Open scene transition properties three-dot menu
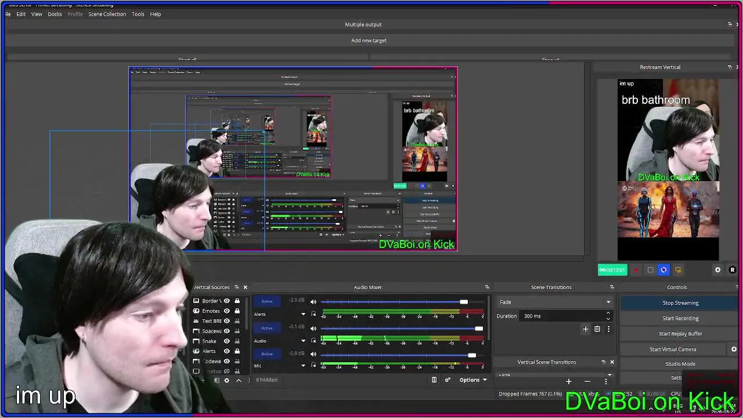Screen dimensions: 743x418 coord(608,329)
